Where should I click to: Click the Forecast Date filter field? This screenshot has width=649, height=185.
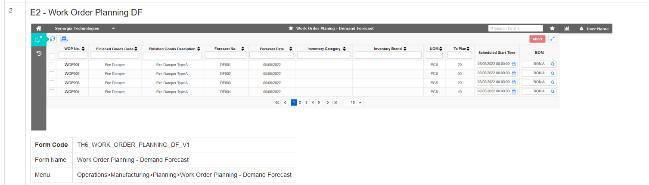pyautogui.click(x=271, y=55)
